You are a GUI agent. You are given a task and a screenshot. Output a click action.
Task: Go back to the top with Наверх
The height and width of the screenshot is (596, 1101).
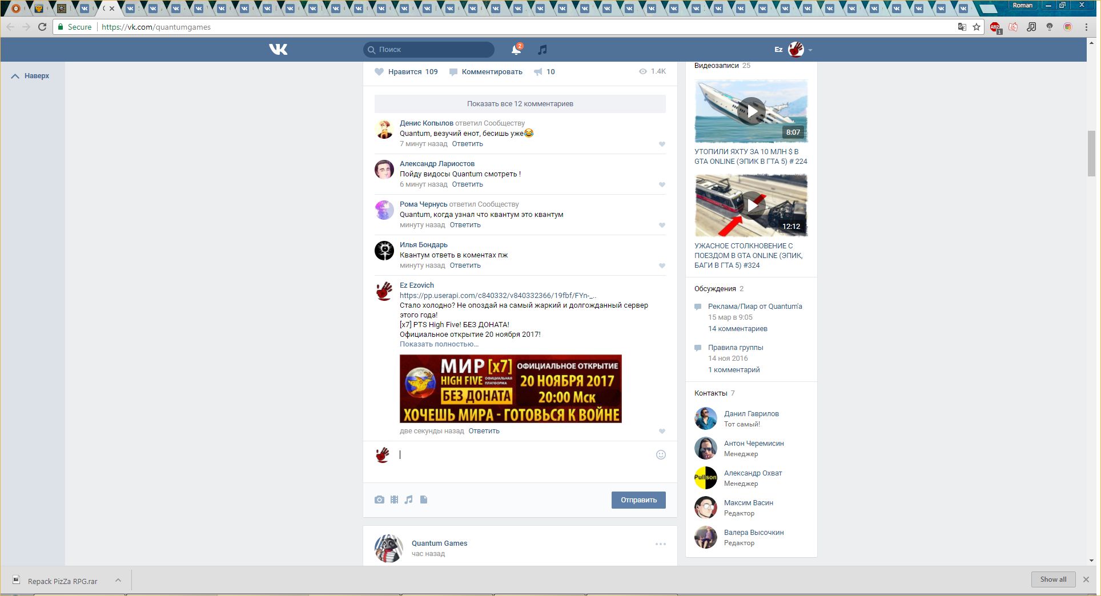click(30, 76)
